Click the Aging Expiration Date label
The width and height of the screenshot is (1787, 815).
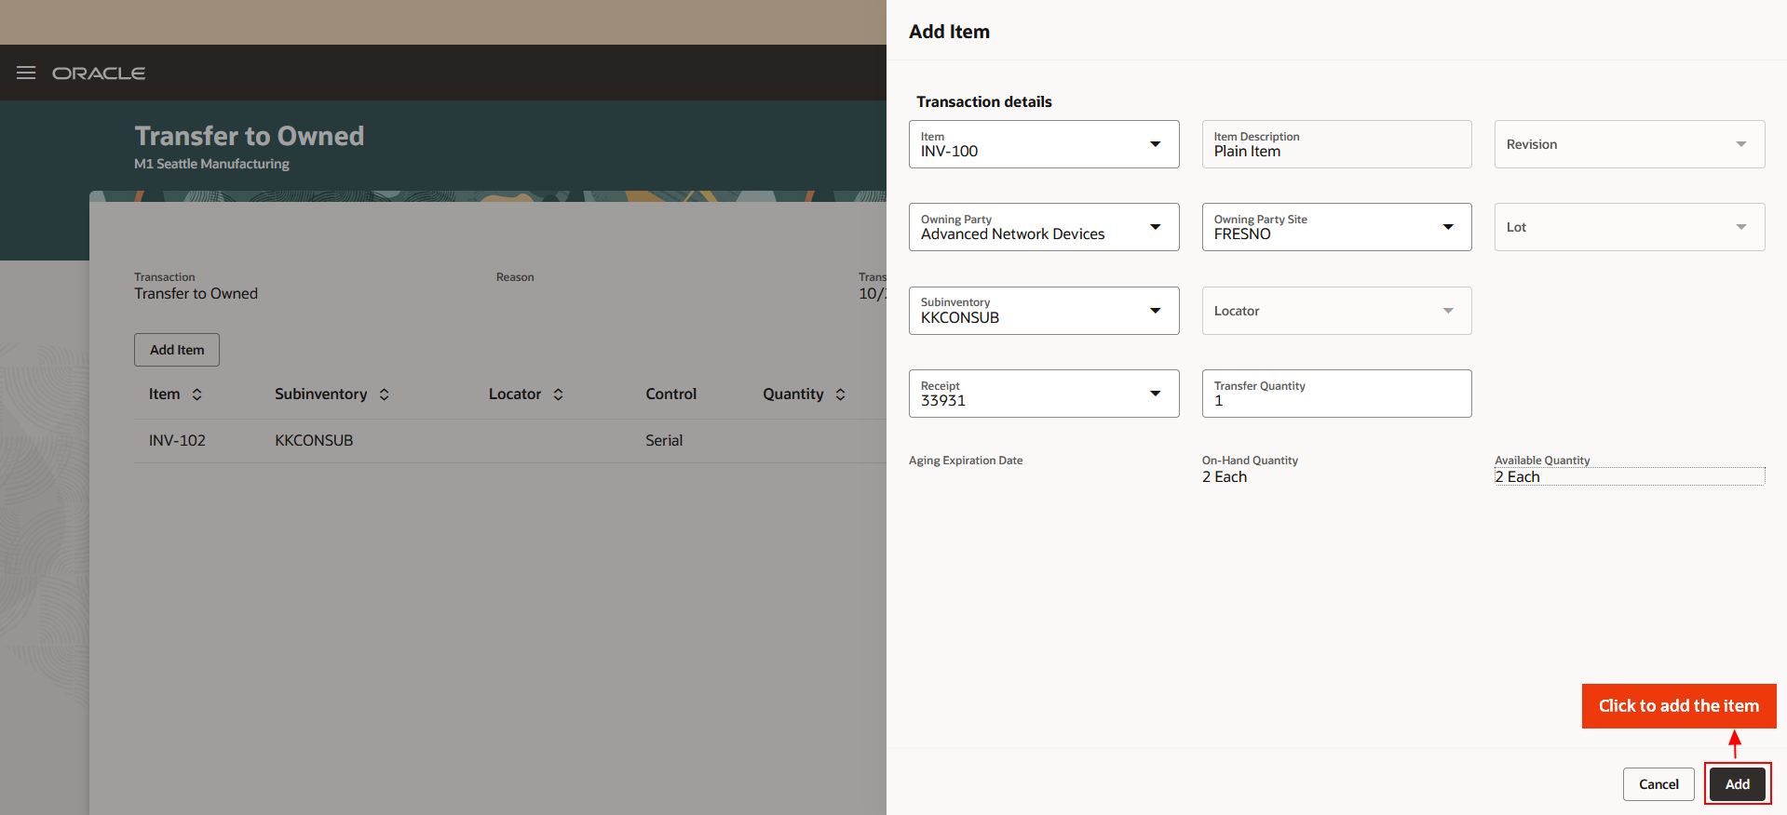tap(966, 461)
